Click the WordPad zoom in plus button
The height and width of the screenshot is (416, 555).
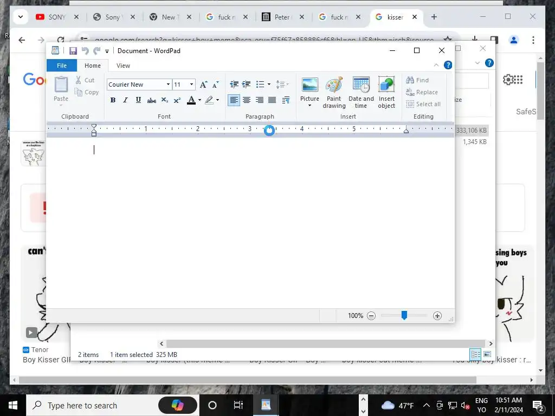coord(437,316)
